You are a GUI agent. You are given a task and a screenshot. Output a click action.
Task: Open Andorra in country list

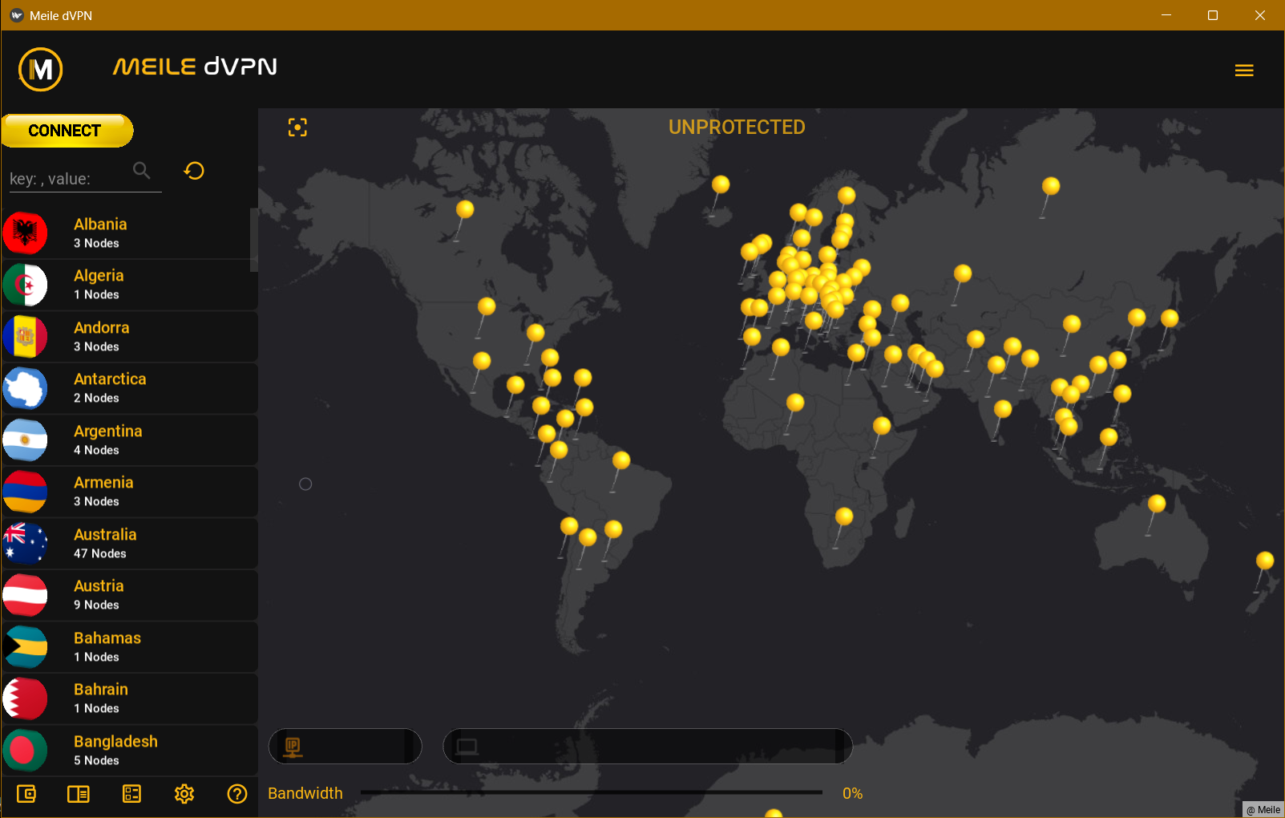pyautogui.click(x=129, y=337)
